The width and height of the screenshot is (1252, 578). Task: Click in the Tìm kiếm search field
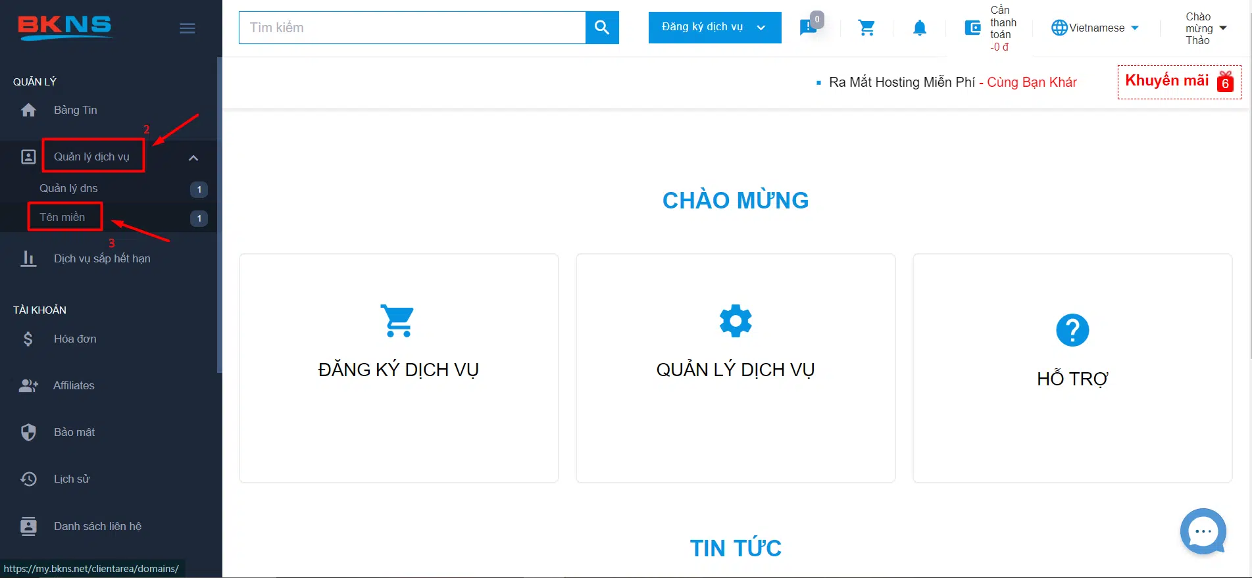pos(412,28)
